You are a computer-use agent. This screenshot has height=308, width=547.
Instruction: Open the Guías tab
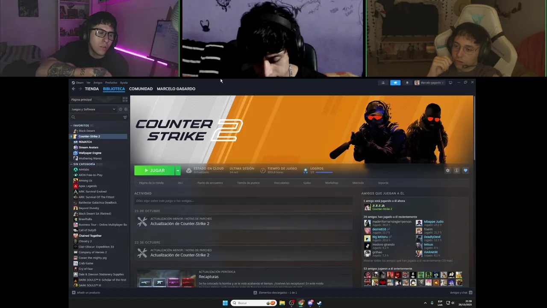point(307,183)
